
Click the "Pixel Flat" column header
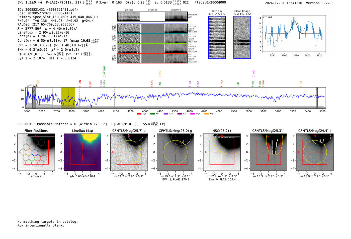152,10
